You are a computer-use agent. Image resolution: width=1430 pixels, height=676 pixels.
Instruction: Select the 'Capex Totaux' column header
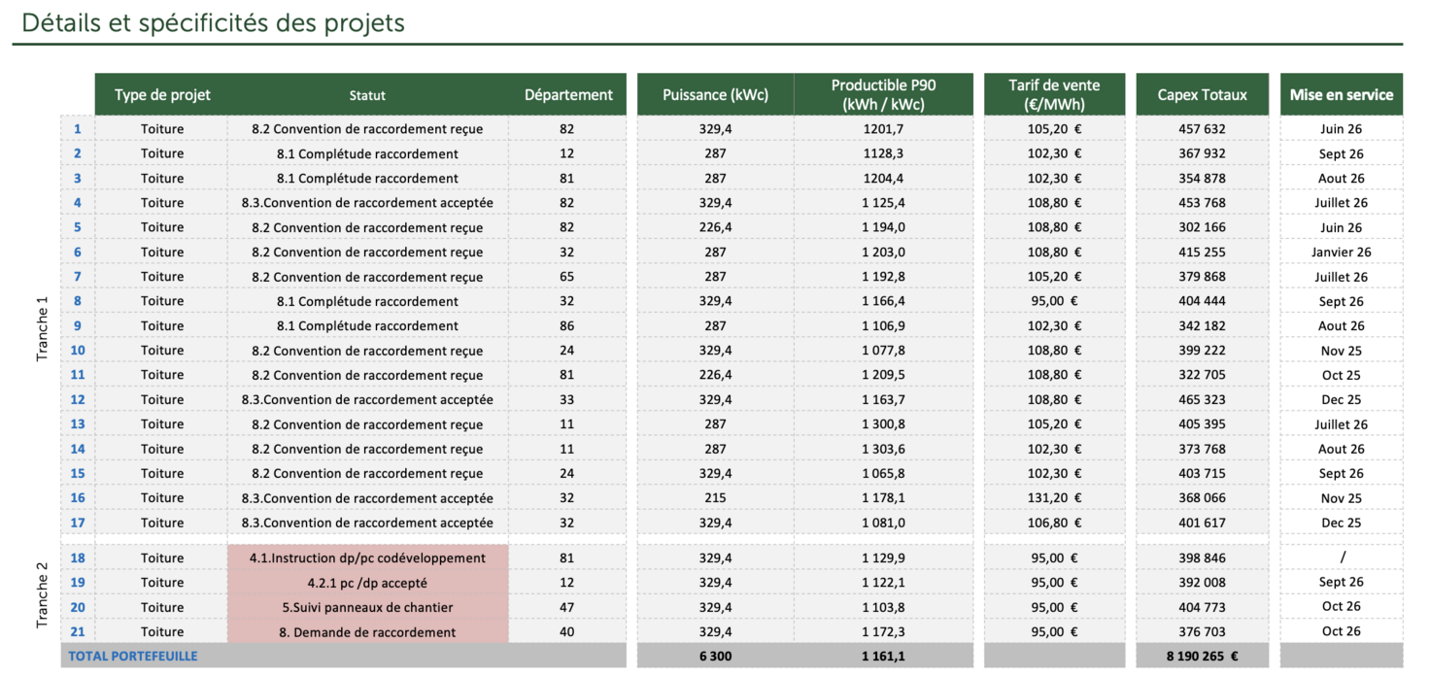1202,94
